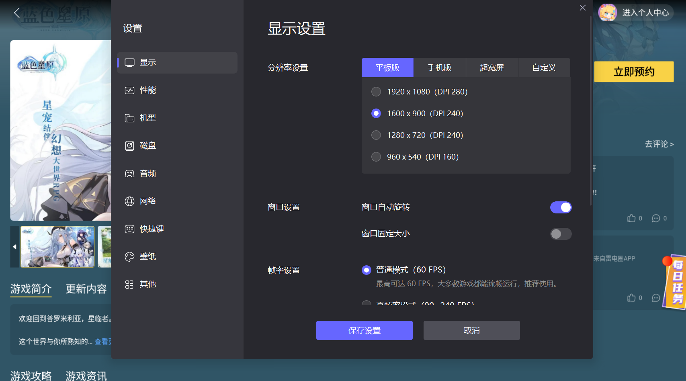Open the 壁纸 wallpaper palette icon
Viewport: 686px width, 381px height.
coord(129,257)
